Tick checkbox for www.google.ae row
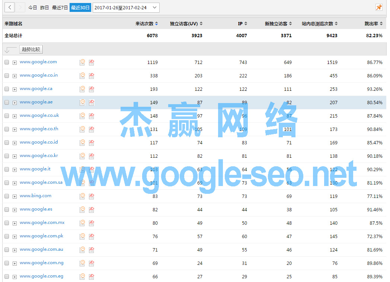Screen dimensions: 390x282 [x=7, y=102]
